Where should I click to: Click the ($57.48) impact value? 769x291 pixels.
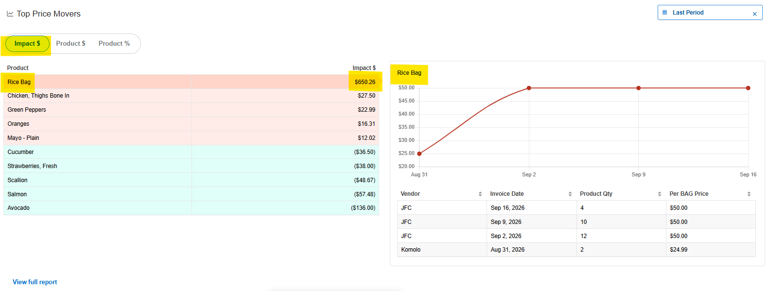pyautogui.click(x=365, y=194)
